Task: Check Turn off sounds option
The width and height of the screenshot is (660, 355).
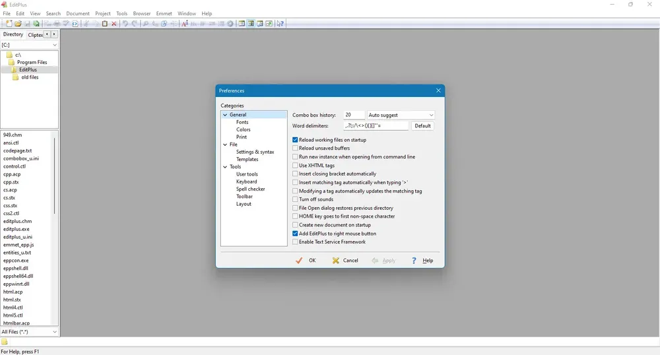Action: pos(295,199)
